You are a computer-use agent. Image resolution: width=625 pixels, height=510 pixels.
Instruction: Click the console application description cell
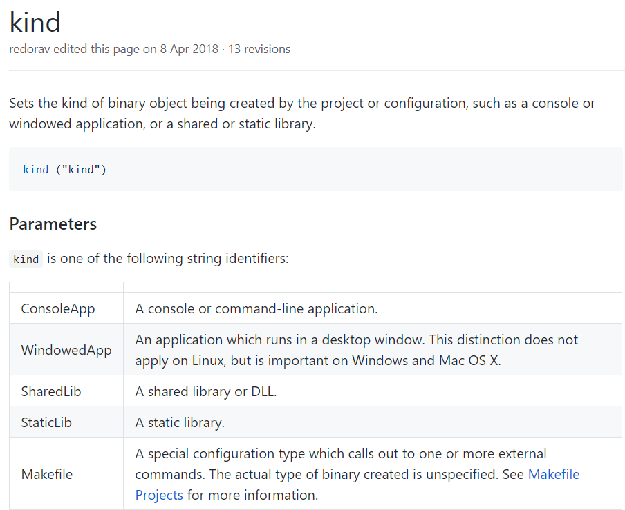coord(256,308)
